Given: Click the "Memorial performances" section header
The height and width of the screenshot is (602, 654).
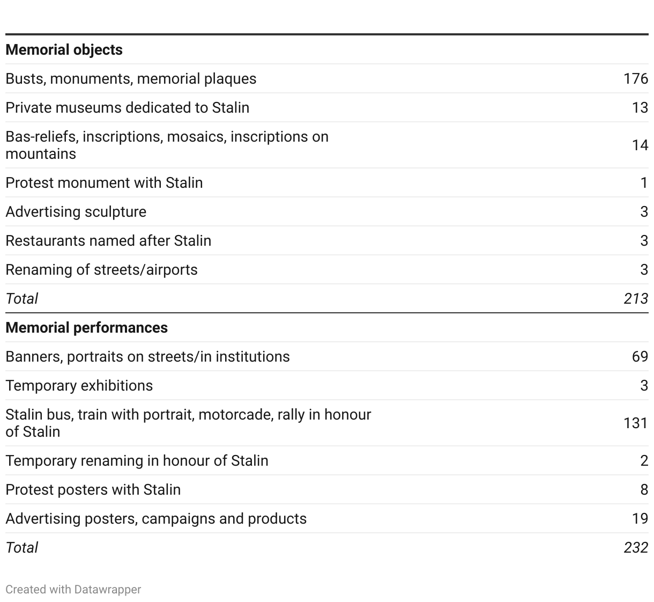Looking at the screenshot, I should [x=86, y=328].
